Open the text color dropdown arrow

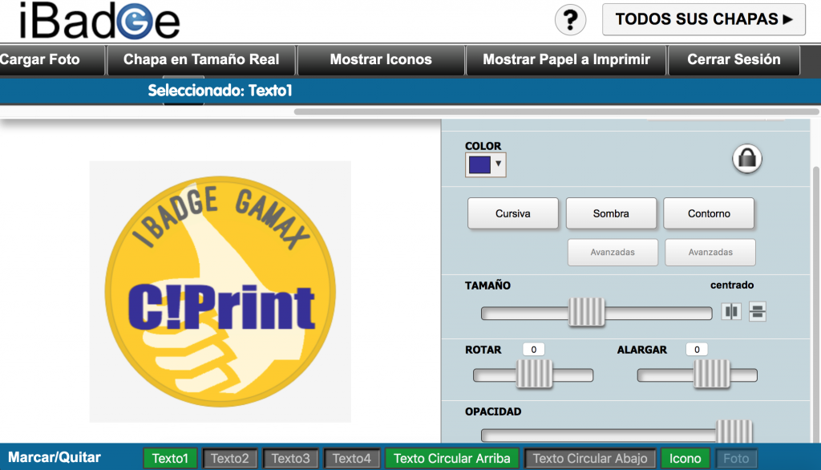point(499,164)
